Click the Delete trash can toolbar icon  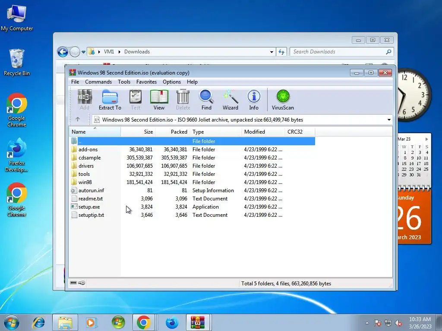click(183, 100)
